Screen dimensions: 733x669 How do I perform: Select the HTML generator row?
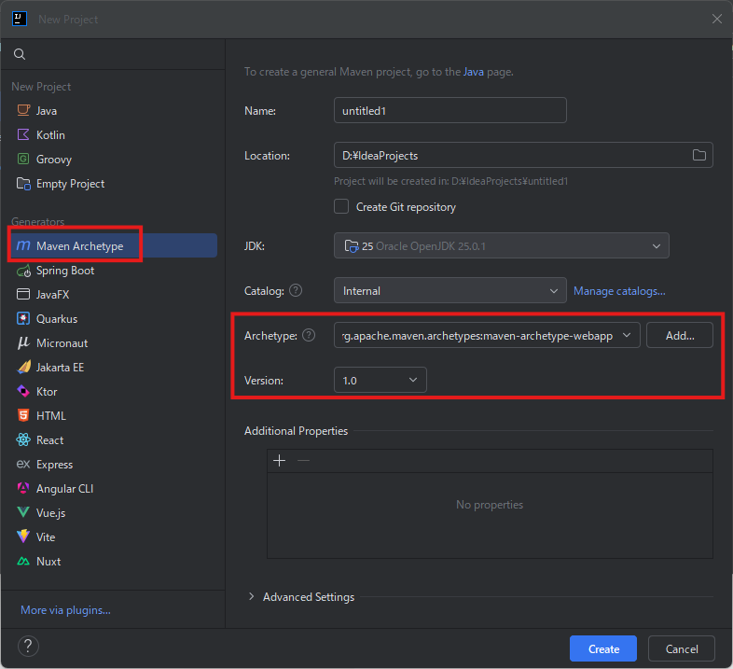tap(114, 416)
